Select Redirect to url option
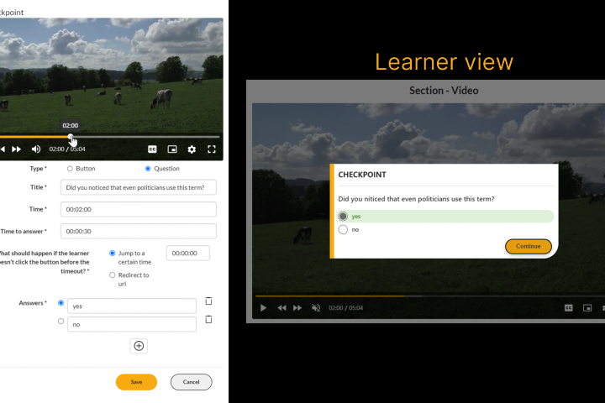The height and width of the screenshot is (403, 605). click(113, 275)
